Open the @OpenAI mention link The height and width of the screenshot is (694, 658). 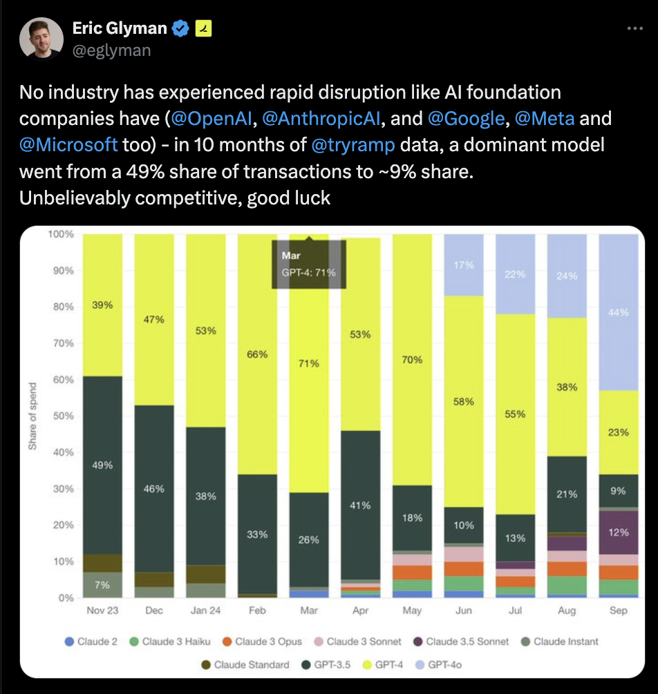pyautogui.click(x=211, y=119)
